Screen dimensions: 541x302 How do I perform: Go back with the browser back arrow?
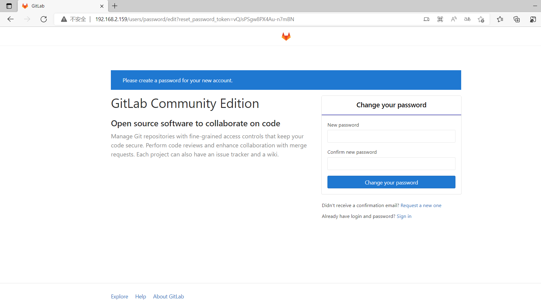point(11,19)
